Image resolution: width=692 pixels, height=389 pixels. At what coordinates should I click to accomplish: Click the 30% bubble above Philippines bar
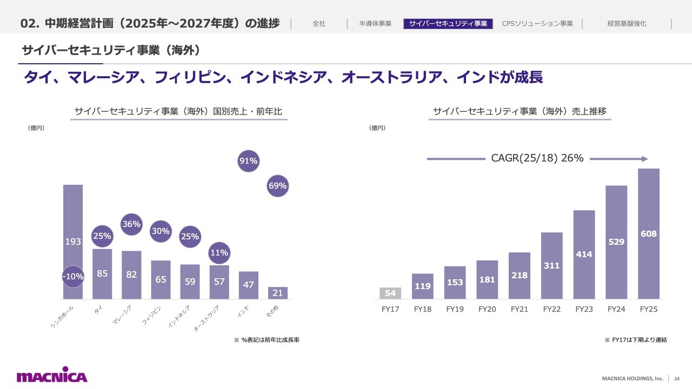161,231
